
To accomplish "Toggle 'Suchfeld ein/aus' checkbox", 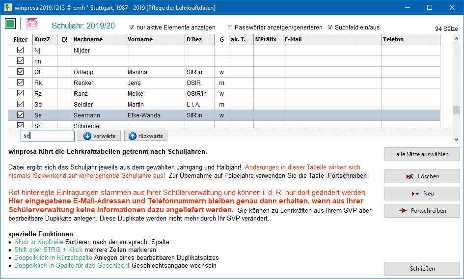I will coord(330,28).
